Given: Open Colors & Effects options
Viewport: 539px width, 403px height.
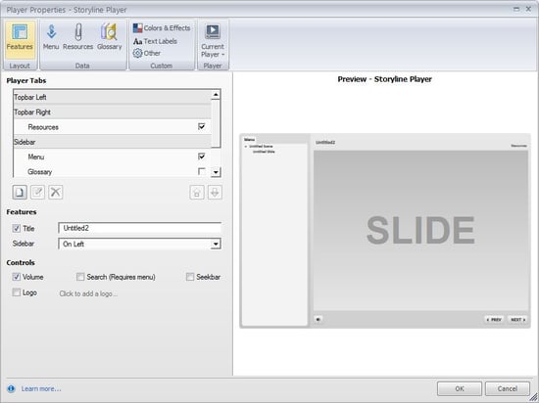Looking at the screenshot, I should 162,27.
